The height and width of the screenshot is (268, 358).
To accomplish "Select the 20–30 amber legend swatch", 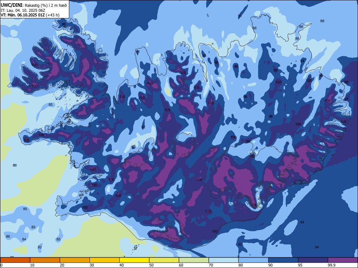I will [x=75, y=260].
